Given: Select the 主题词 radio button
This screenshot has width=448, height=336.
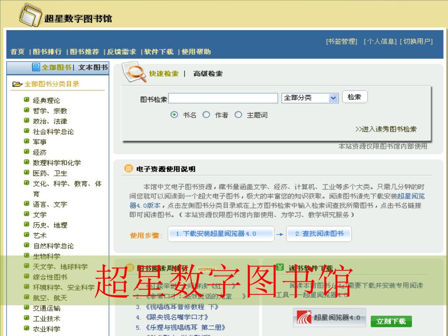Looking at the screenshot, I should pos(238,115).
